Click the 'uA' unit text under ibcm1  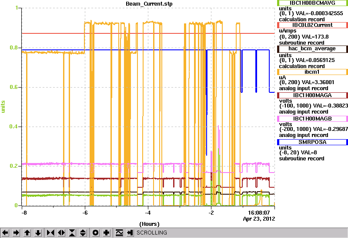coord(282,78)
